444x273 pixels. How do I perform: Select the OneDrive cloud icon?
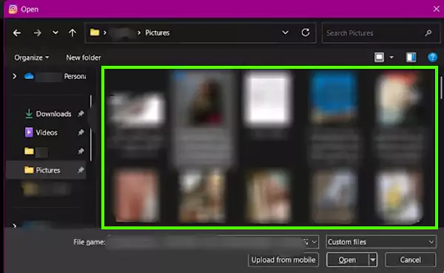tap(29, 76)
